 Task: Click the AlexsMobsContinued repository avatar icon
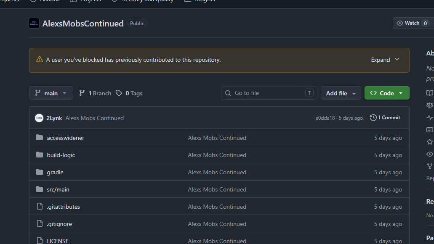pyautogui.click(x=34, y=23)
